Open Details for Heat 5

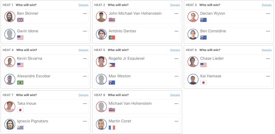click(x=175, y=50)
